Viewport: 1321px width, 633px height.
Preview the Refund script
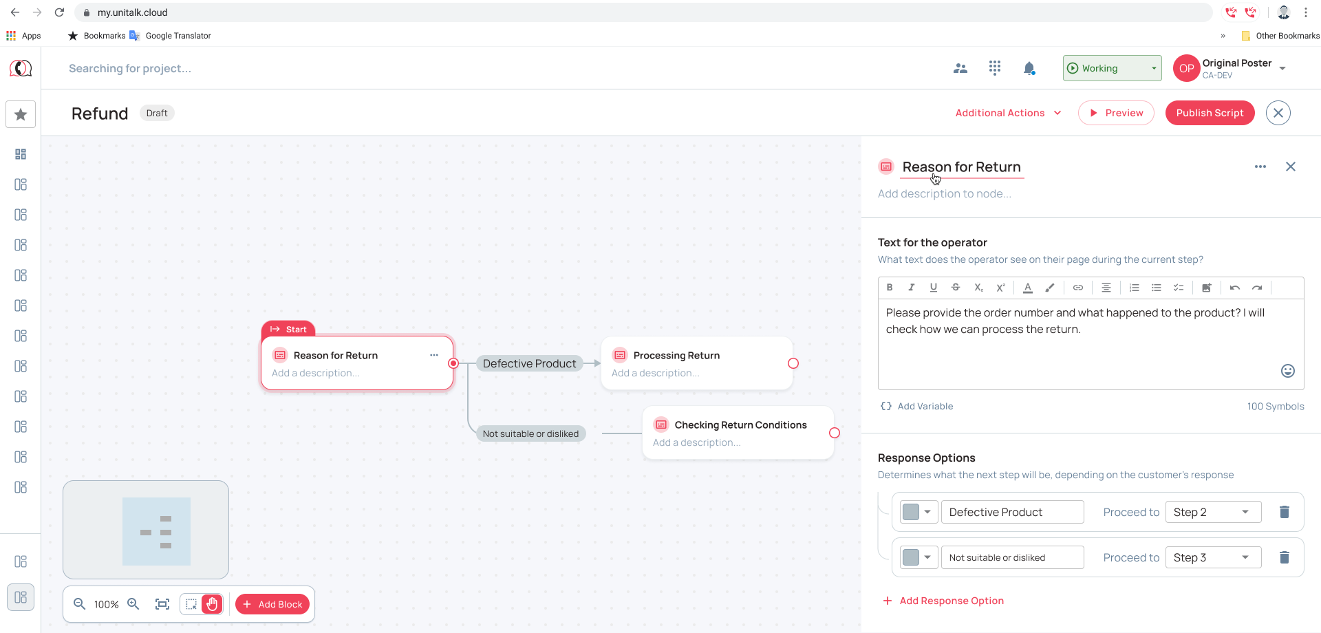(1116, 113)
